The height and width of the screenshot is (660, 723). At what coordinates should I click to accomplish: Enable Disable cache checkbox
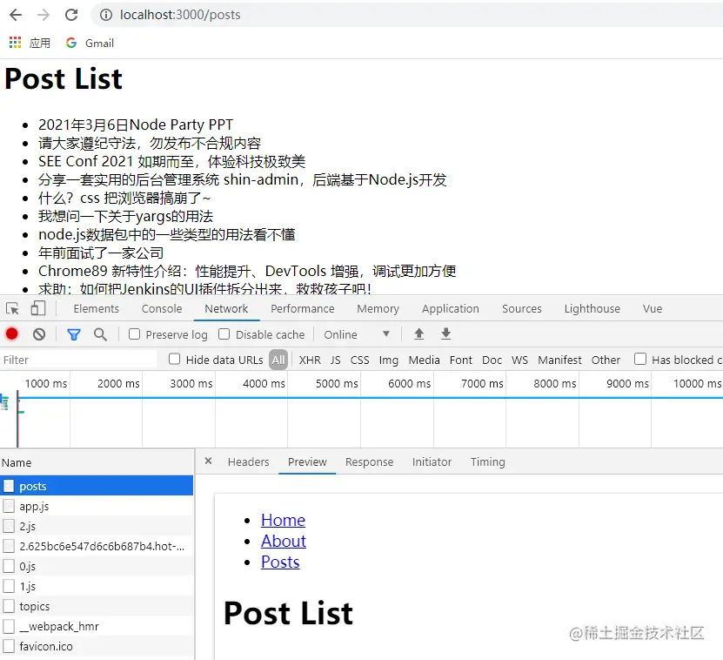click(x=224, y=333)
